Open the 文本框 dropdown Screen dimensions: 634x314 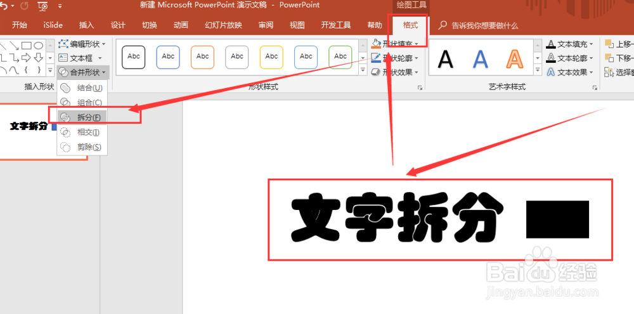[x=81, y=58]
